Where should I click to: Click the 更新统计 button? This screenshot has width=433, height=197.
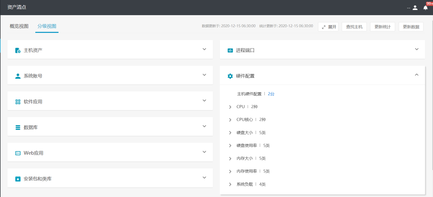pyautogui.click(x=382, y=27)
